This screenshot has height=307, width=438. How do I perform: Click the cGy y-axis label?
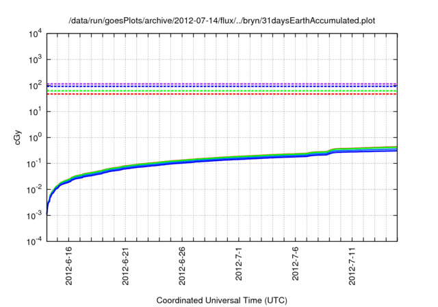(x=18, y=137)
